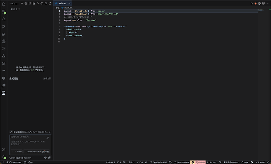Click the minimap in editor
Image resolution: width=271 pixels, height=164 pixels.
tap(261, 10)
